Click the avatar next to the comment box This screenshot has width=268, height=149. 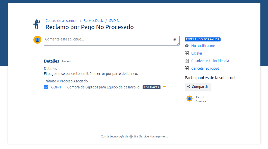tap(37, 40)
